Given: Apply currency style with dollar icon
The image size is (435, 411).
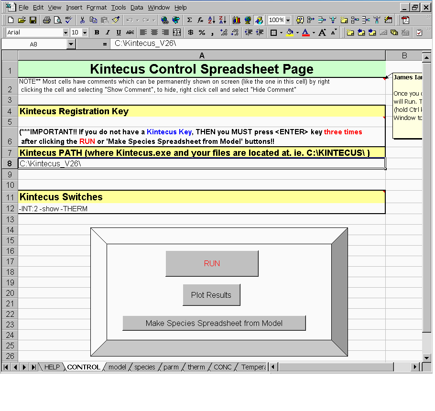Looking at the screenshot, I should (x=191, y=32).
